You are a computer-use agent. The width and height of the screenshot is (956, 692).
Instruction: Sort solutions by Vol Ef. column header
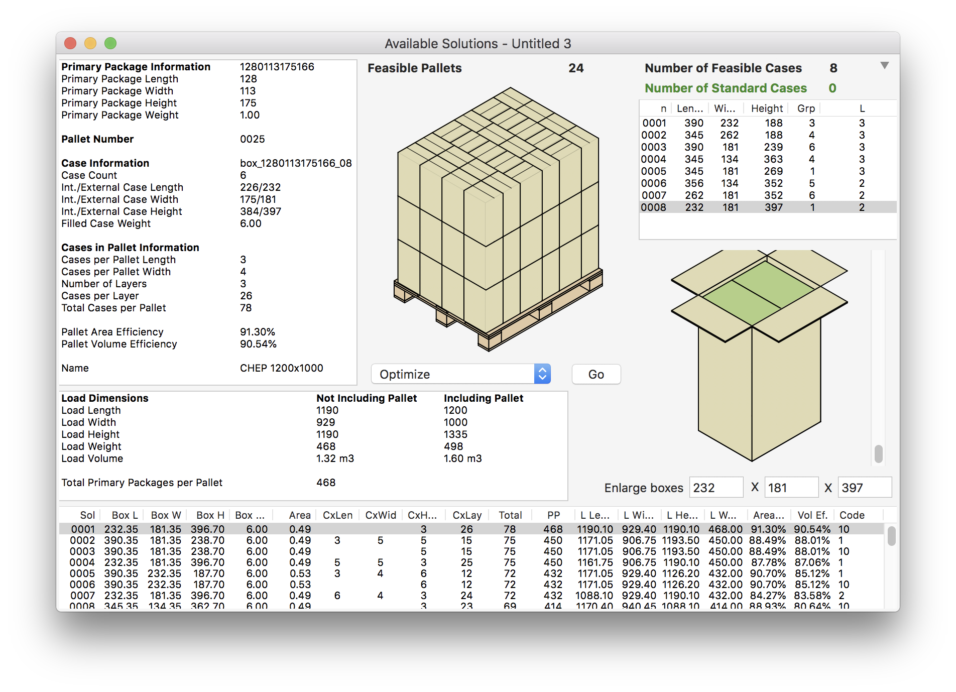[812, 515]
